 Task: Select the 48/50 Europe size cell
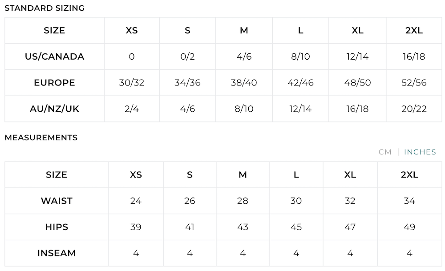(357, 83)
